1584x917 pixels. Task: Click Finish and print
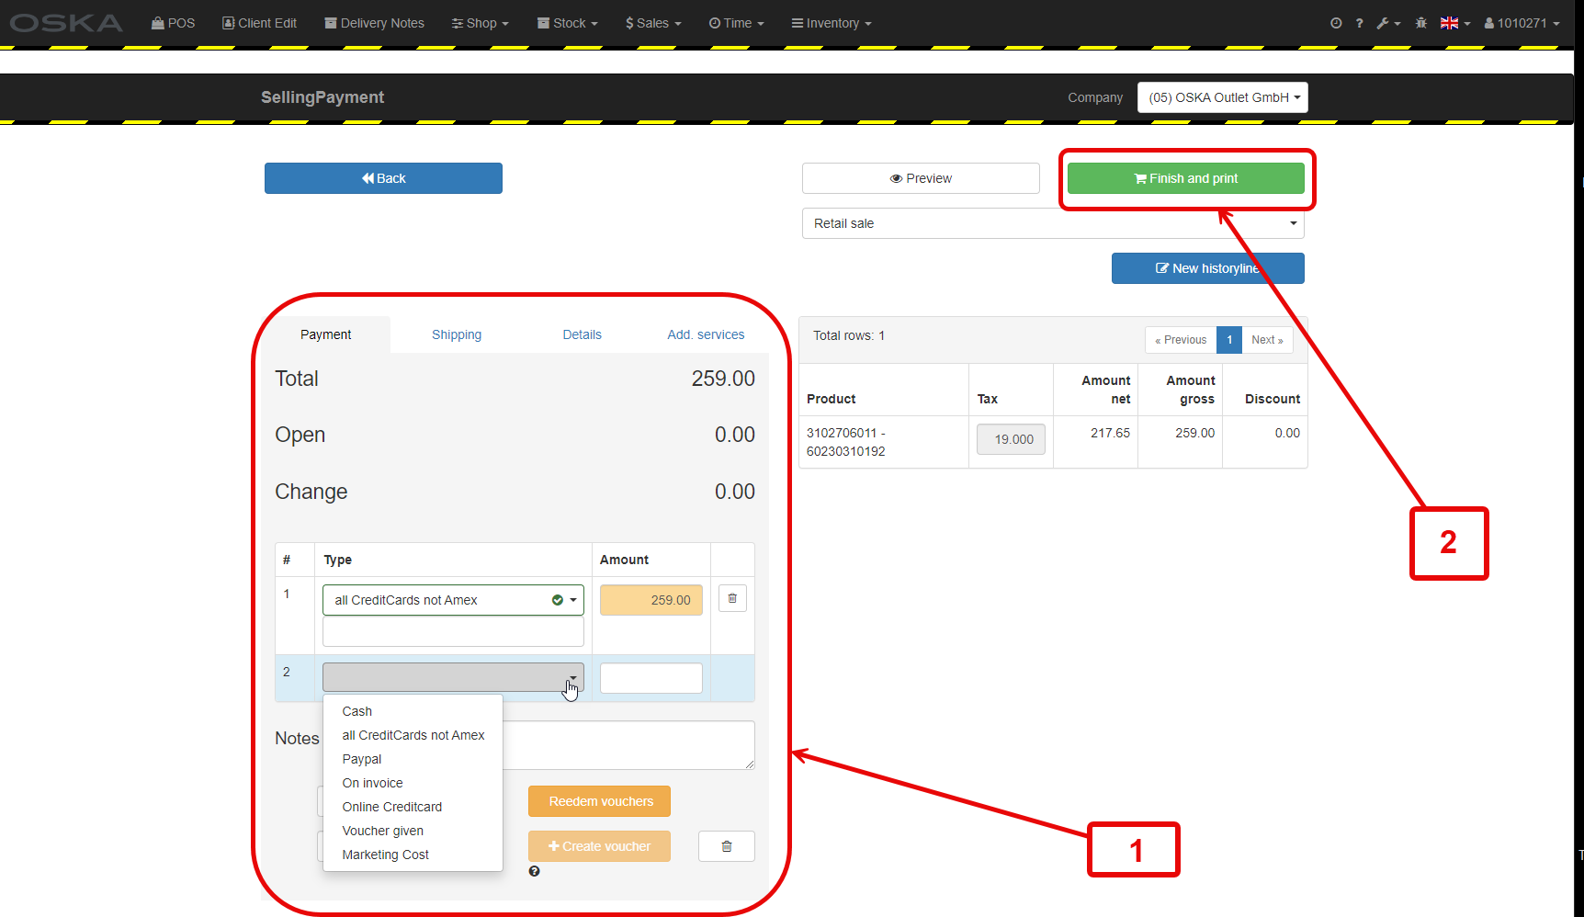click(1186, 178)
